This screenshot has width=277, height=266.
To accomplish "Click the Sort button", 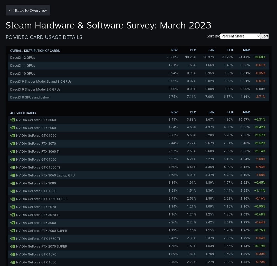I will (265, 36).
